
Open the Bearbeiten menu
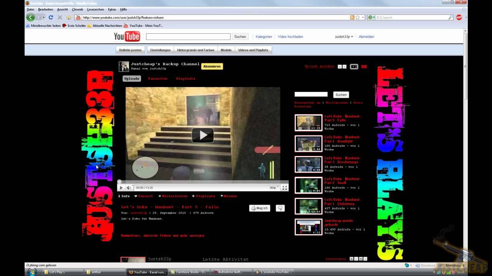pyautogui.click(x=45, y=9)
